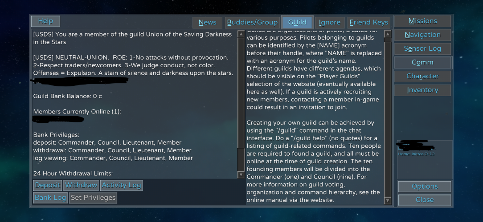The height and width of the screenshot is (222, 483).
Task: Click the guild info scrollbar thumb
Action: tap(241, 93)
